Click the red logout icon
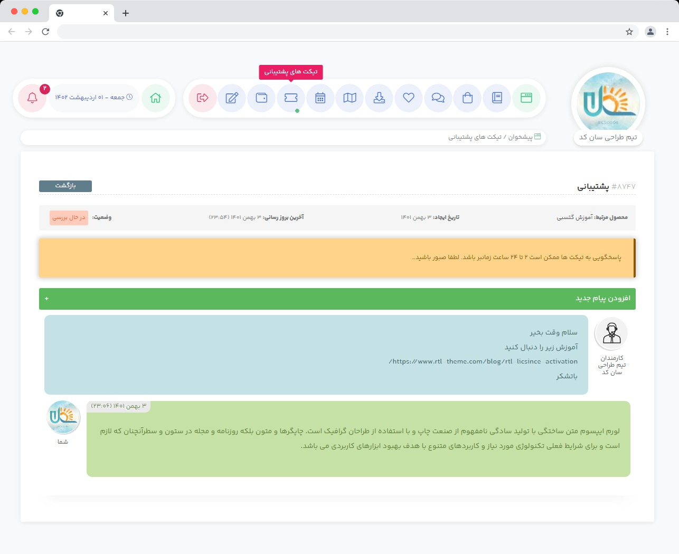 click(x=202, y=98)
